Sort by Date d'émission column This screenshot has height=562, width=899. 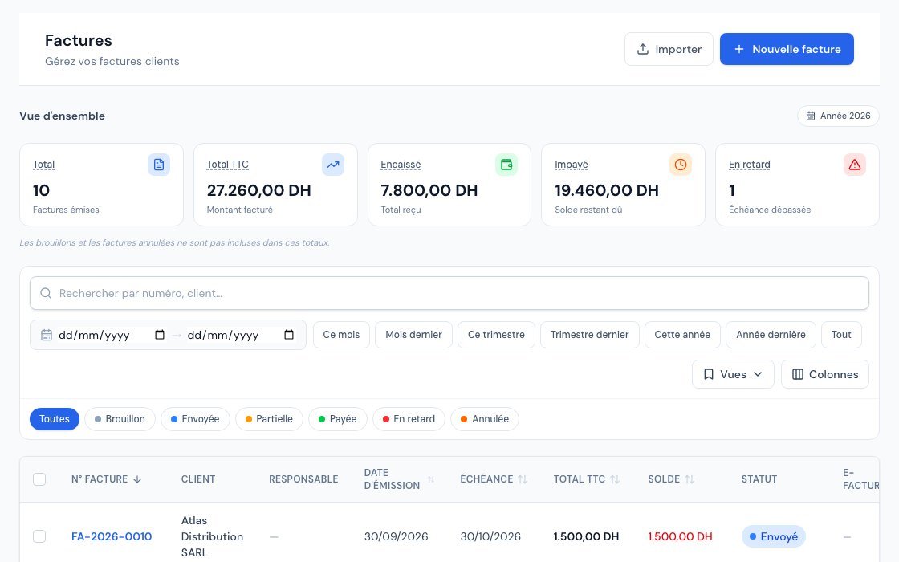[x=430, y=479]
